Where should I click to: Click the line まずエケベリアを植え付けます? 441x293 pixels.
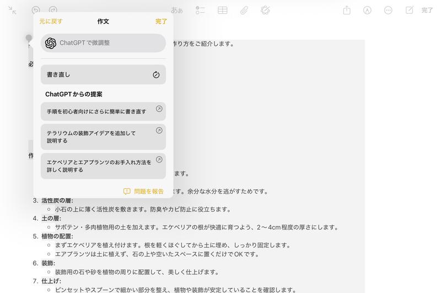[173, 245]
